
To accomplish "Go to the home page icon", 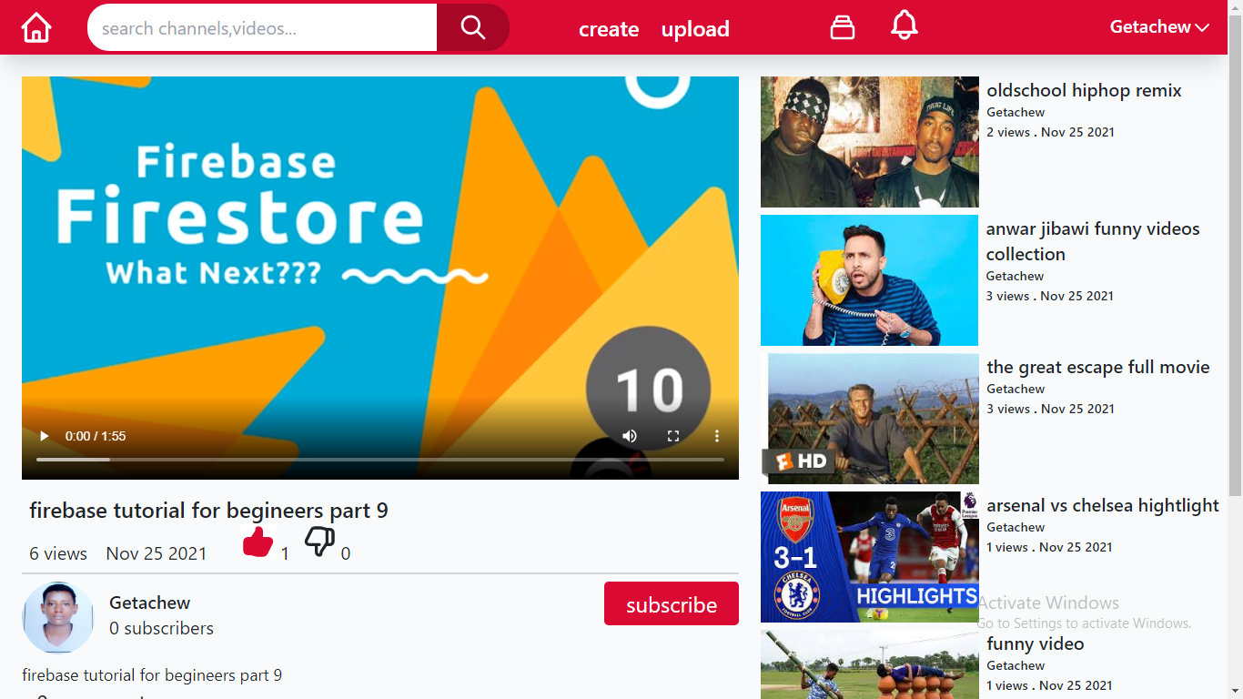I will [x=36, y=27].
